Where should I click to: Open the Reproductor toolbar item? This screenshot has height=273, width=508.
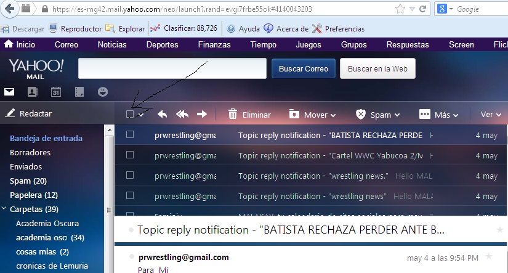click(x=75, y=29)
